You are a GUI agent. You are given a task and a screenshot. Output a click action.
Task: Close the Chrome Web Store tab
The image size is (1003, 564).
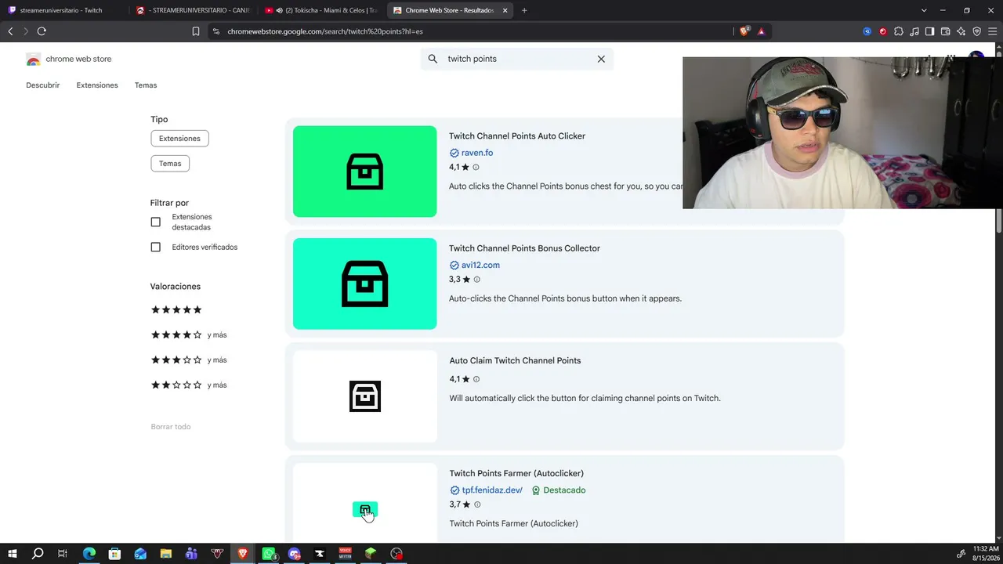click(x=505, y=10)
